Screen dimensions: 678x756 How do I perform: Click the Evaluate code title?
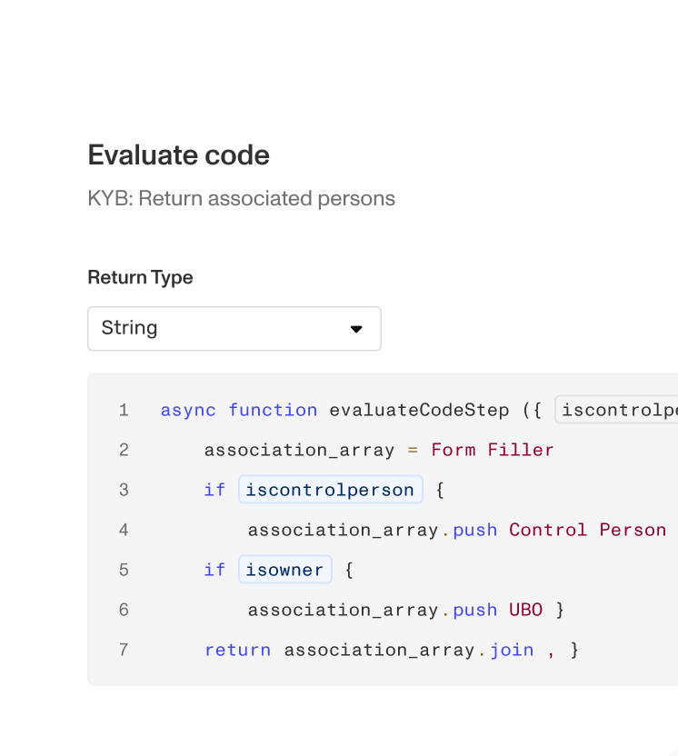point(178,155)
